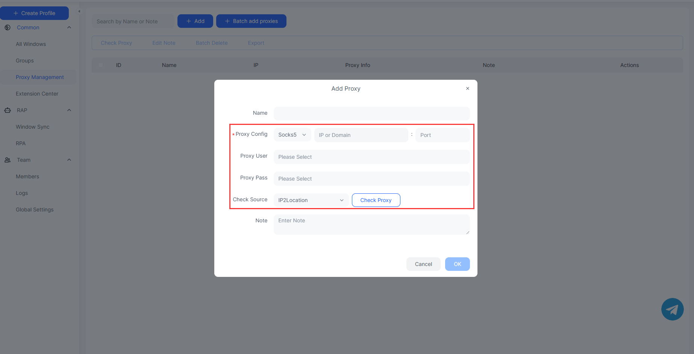Open the Socks5 proxy type dropdown
Image resolution: width=694 pixels, height=354 pixels.
pyautogui.click(x=292, y=135)
